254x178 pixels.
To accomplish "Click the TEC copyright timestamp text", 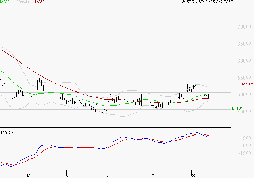I will pyautogui.click(x=207, y=2).
